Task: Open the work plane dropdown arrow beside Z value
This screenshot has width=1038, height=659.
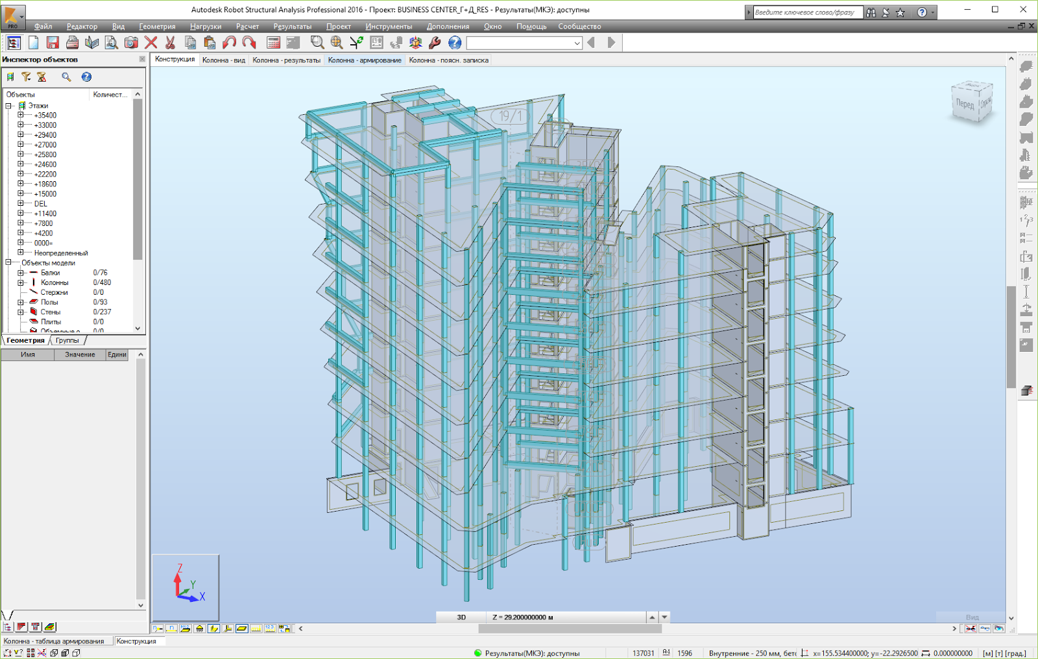Action: 664,617
